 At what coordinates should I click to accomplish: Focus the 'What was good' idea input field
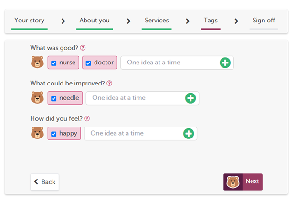click(x=169, y=63)
